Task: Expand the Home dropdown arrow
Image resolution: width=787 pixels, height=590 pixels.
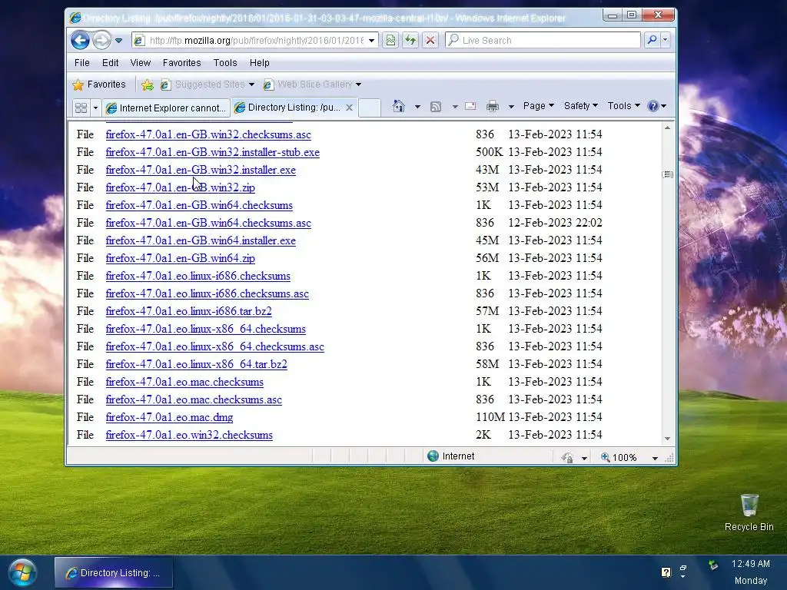Action: [x=417, y=106]
